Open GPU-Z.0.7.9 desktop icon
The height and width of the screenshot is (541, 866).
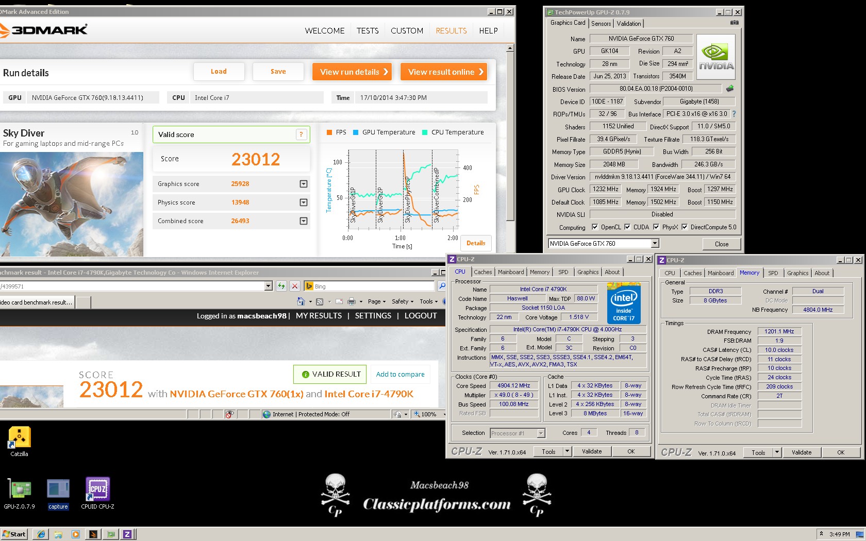point(19,494)
